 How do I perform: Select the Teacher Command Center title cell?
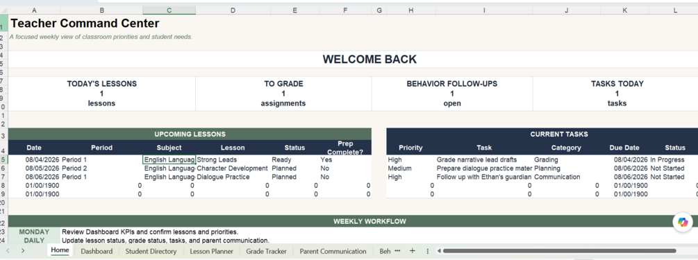[x=85, y=23]
